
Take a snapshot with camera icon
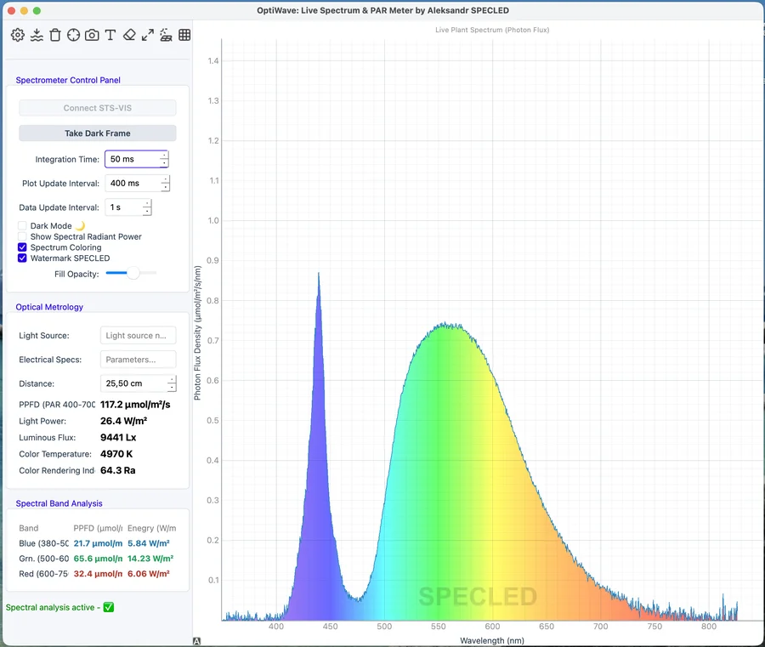[x=92, y=35]
